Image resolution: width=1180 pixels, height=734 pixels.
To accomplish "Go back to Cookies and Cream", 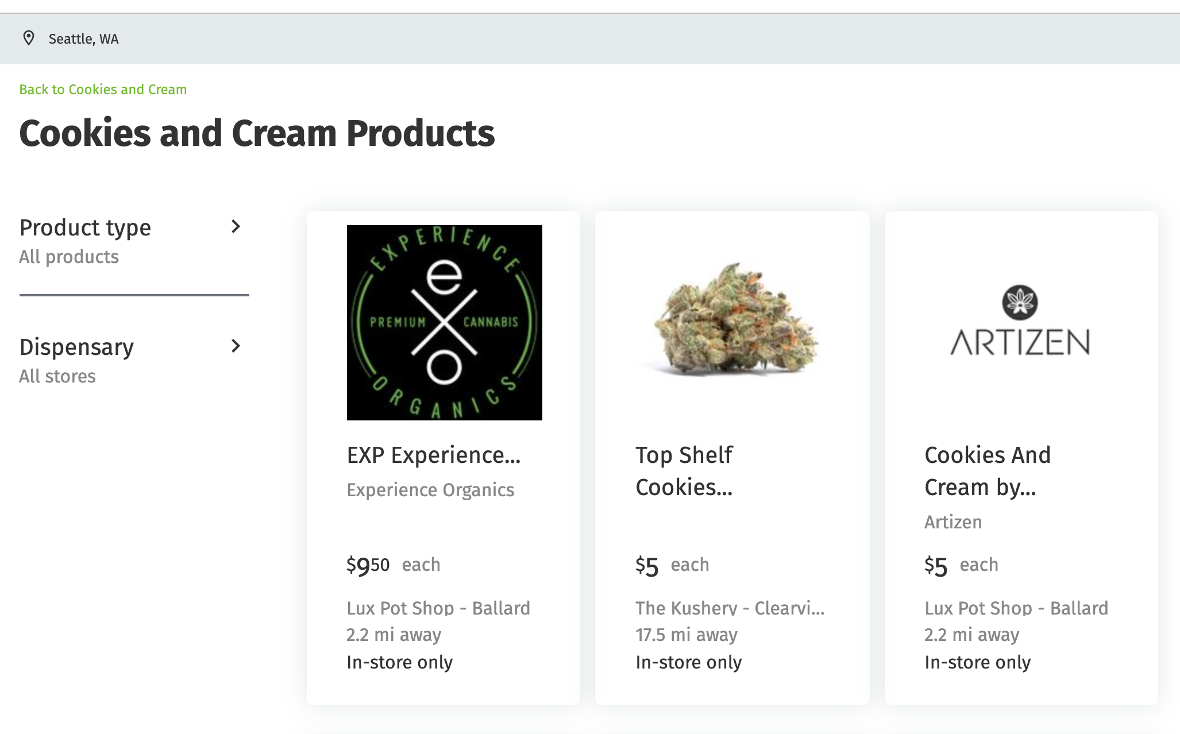I will [x=103, y=90].
